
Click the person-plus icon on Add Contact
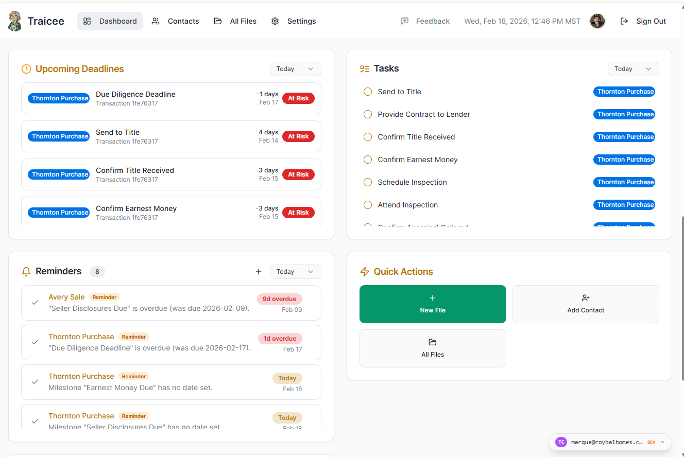(x=586, y=298)
